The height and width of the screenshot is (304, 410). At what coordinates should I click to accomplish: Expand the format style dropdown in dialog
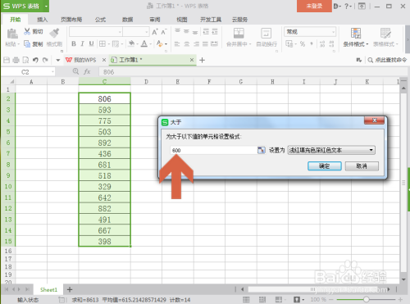click(371, 150)
